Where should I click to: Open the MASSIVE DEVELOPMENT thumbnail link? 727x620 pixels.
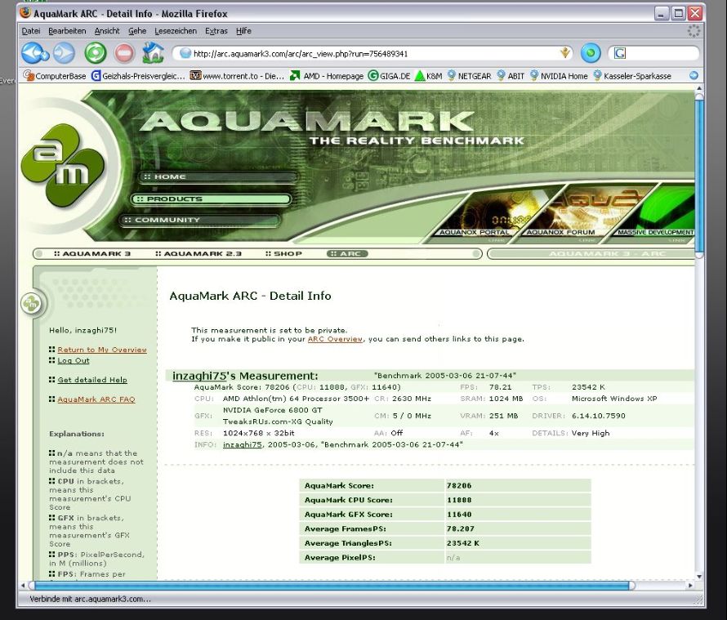[653, 214]
